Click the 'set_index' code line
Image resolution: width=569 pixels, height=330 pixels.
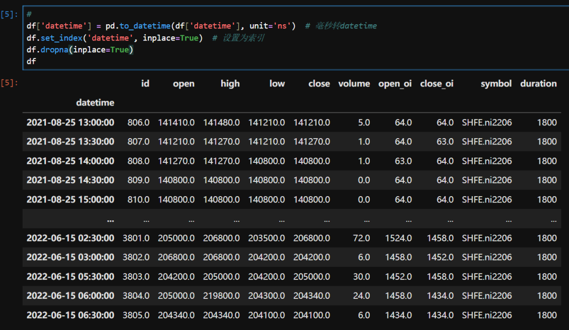145,38
